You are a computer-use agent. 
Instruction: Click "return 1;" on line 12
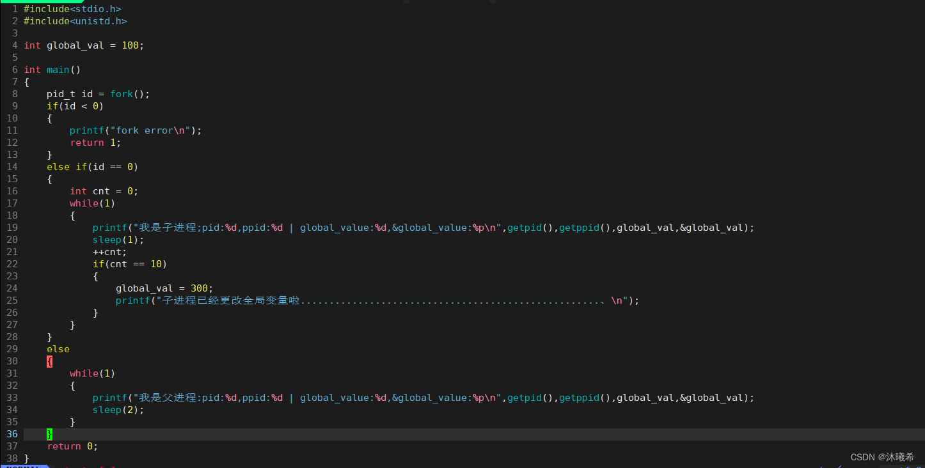point(95,143)
